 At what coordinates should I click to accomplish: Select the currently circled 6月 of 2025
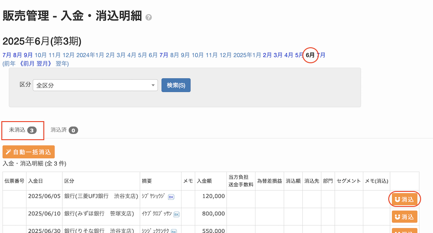tap(310, 55)
